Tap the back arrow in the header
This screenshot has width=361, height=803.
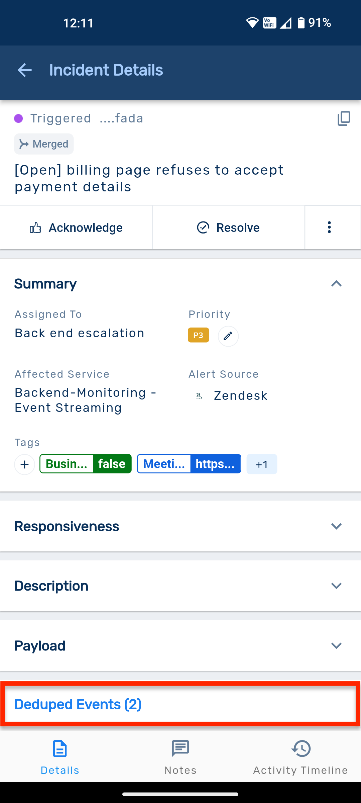click(x=24, y=70)
